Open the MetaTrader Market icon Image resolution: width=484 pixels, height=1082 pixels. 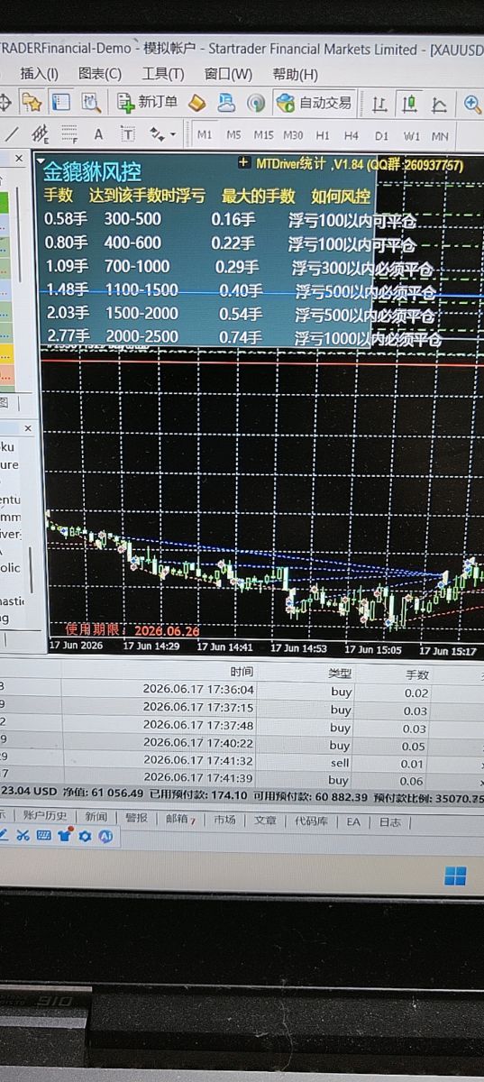(x=197, y=103)
